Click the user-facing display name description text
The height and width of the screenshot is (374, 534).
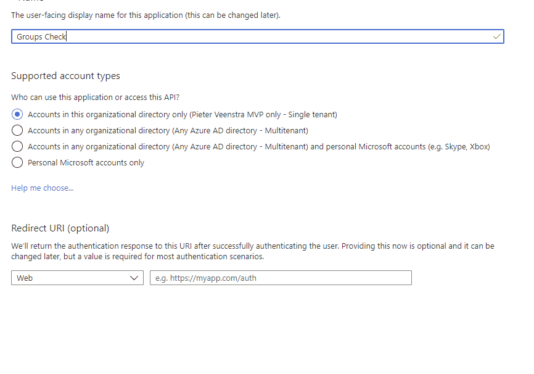[146, 15]
